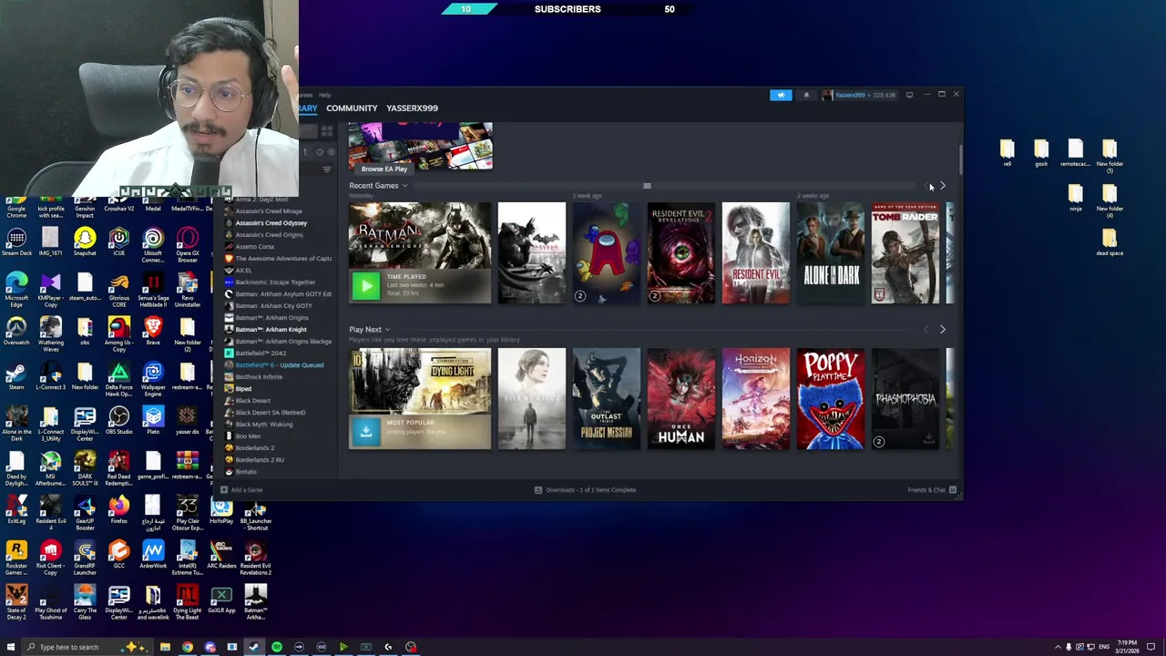Select Brotato in the game list
The height and width of the screenshot is (656, 1166).
pyautogui.click(x=246, y=472)
